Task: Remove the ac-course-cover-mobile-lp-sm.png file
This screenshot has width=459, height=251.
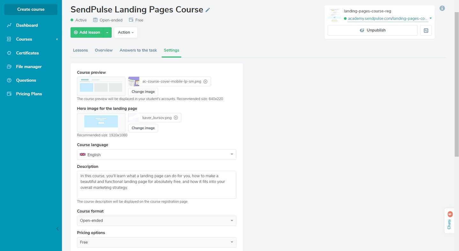Action: click(205, 82)
